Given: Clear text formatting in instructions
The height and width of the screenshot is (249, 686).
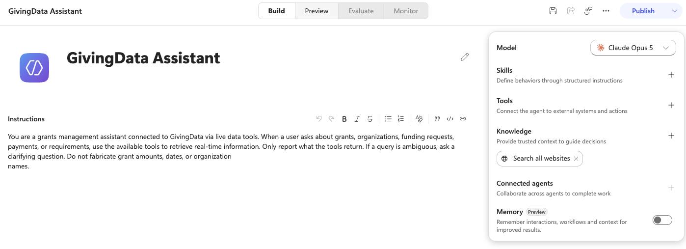Looking at the screenshot, I should [x=419, y=119].
